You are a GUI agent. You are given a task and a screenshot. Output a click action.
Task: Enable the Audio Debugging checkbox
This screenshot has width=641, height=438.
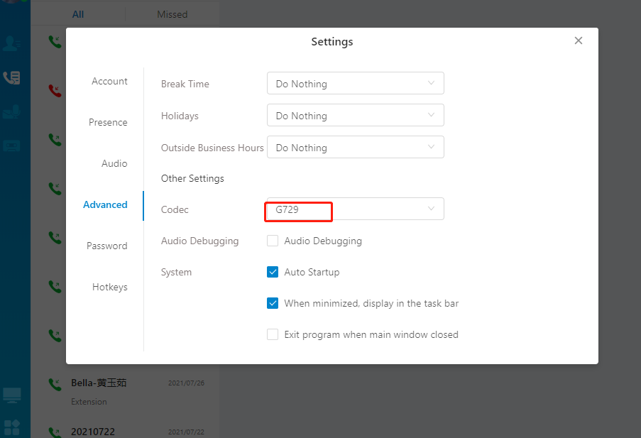(x=273, y=241)
